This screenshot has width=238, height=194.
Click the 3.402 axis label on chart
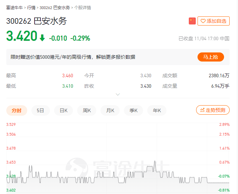(11, 190)
